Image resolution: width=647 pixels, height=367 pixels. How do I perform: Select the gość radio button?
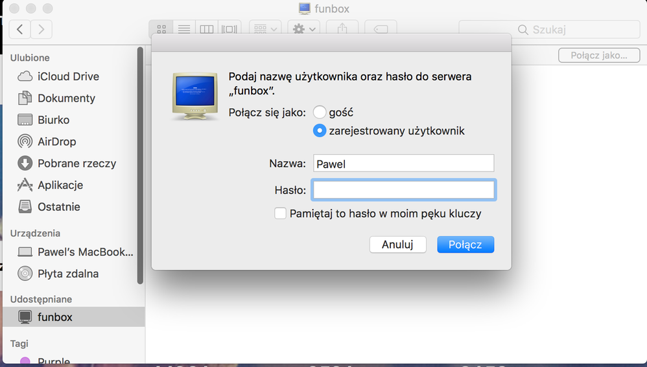click(x=320, y=112)
